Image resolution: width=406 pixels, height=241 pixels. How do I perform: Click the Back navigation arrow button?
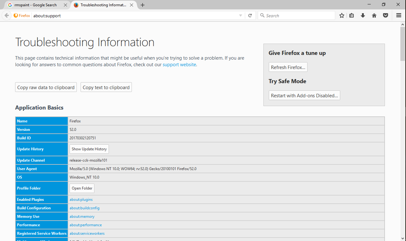click(7, 15)
